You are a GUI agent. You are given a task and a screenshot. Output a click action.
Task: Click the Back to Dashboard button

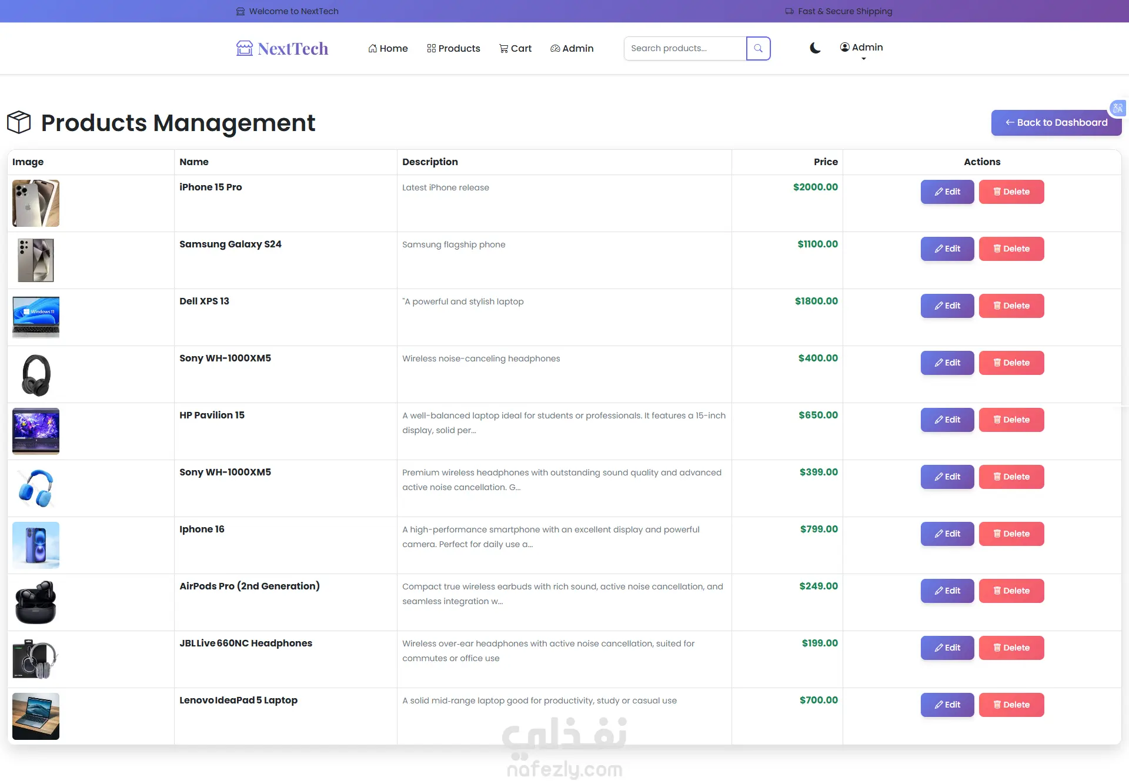[x=1056, y=122]
